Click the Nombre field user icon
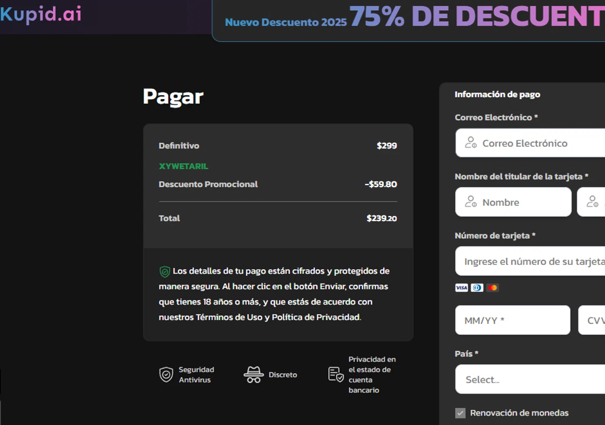Image resolution: width=605 pixels, height=425 pixels. [x=471, y=201]
